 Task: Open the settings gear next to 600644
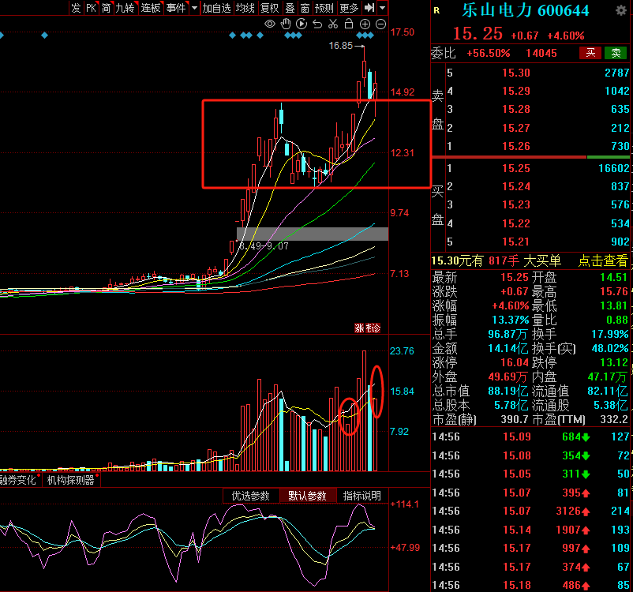[x=621, y=10]
